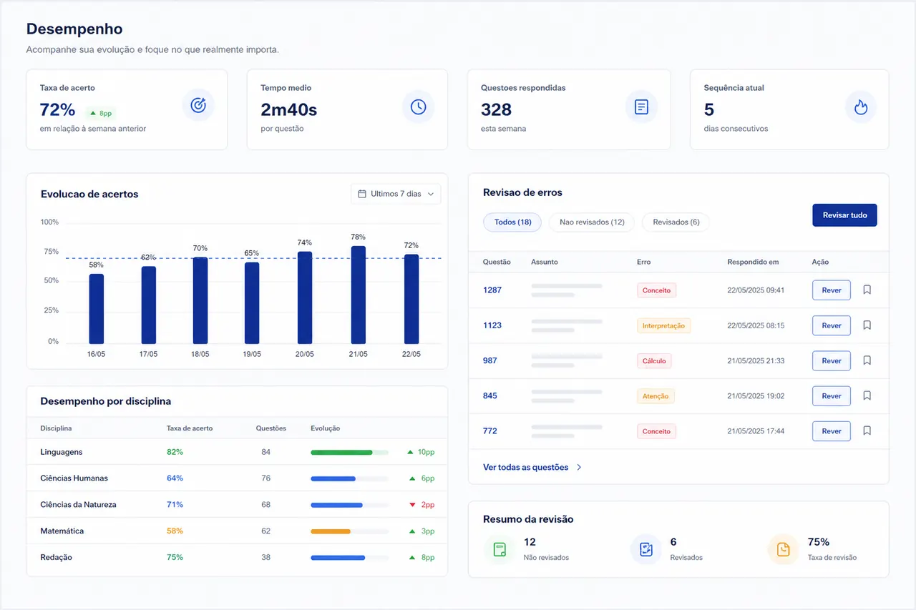The width and height of the screenshot is (916, 610).
Task: Click the 21/05 bar showing 78%
Action: 359,295
